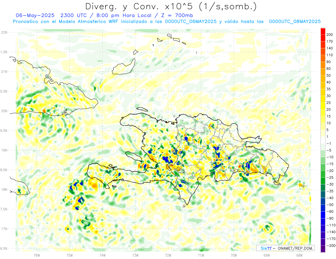This screenshot has width=336, height=259.
Task: Click the -1 legend value
Action: coord(328,143)
